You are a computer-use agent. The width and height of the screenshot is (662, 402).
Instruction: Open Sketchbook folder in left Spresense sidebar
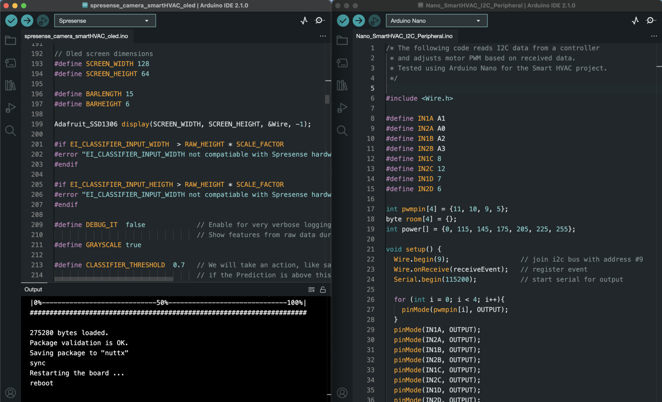point(10,40)
